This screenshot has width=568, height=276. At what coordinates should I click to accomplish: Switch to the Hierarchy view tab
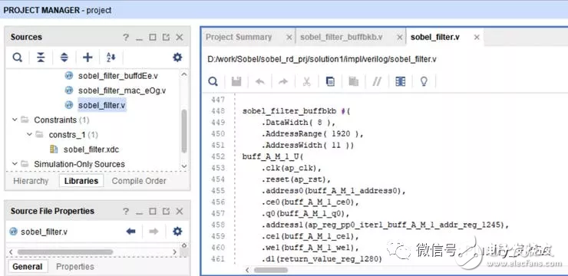click(31, 181)
